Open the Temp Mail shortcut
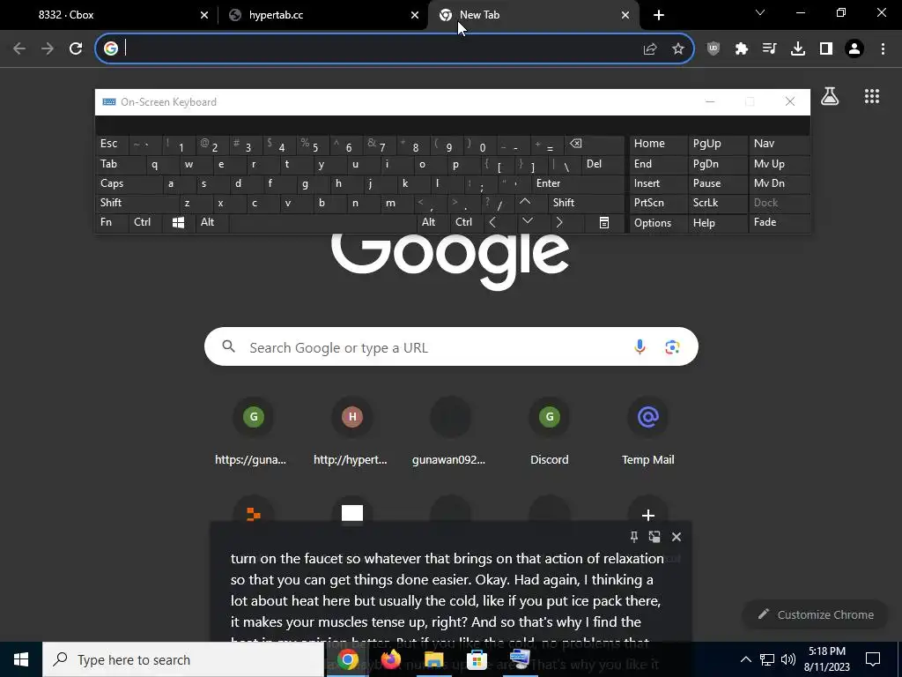902x677 pixels. tap(647, 432)
